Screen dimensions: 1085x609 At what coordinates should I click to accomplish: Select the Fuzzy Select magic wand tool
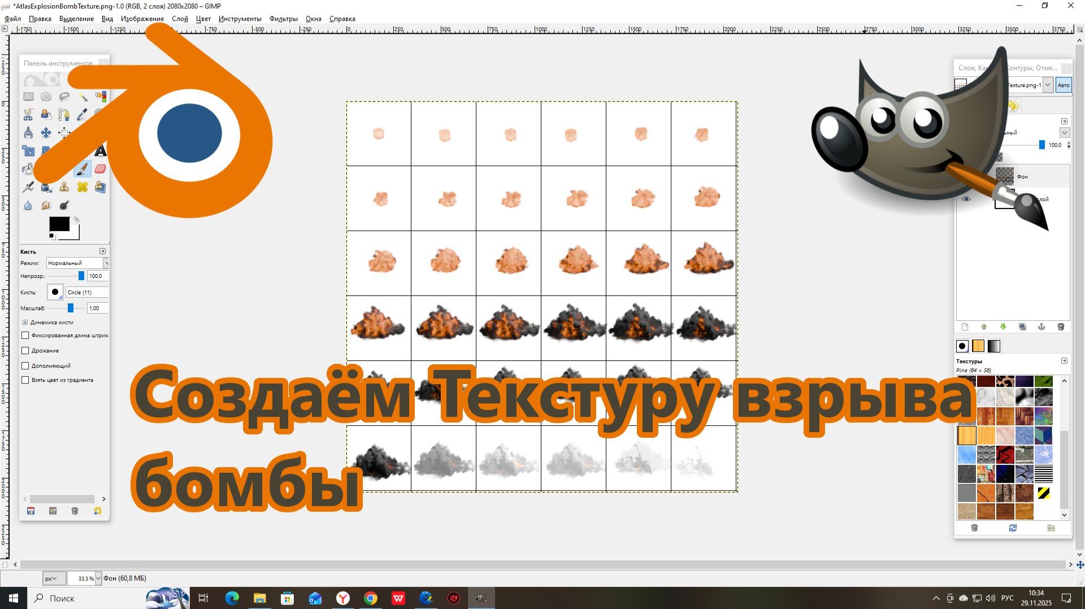[83, 97]
